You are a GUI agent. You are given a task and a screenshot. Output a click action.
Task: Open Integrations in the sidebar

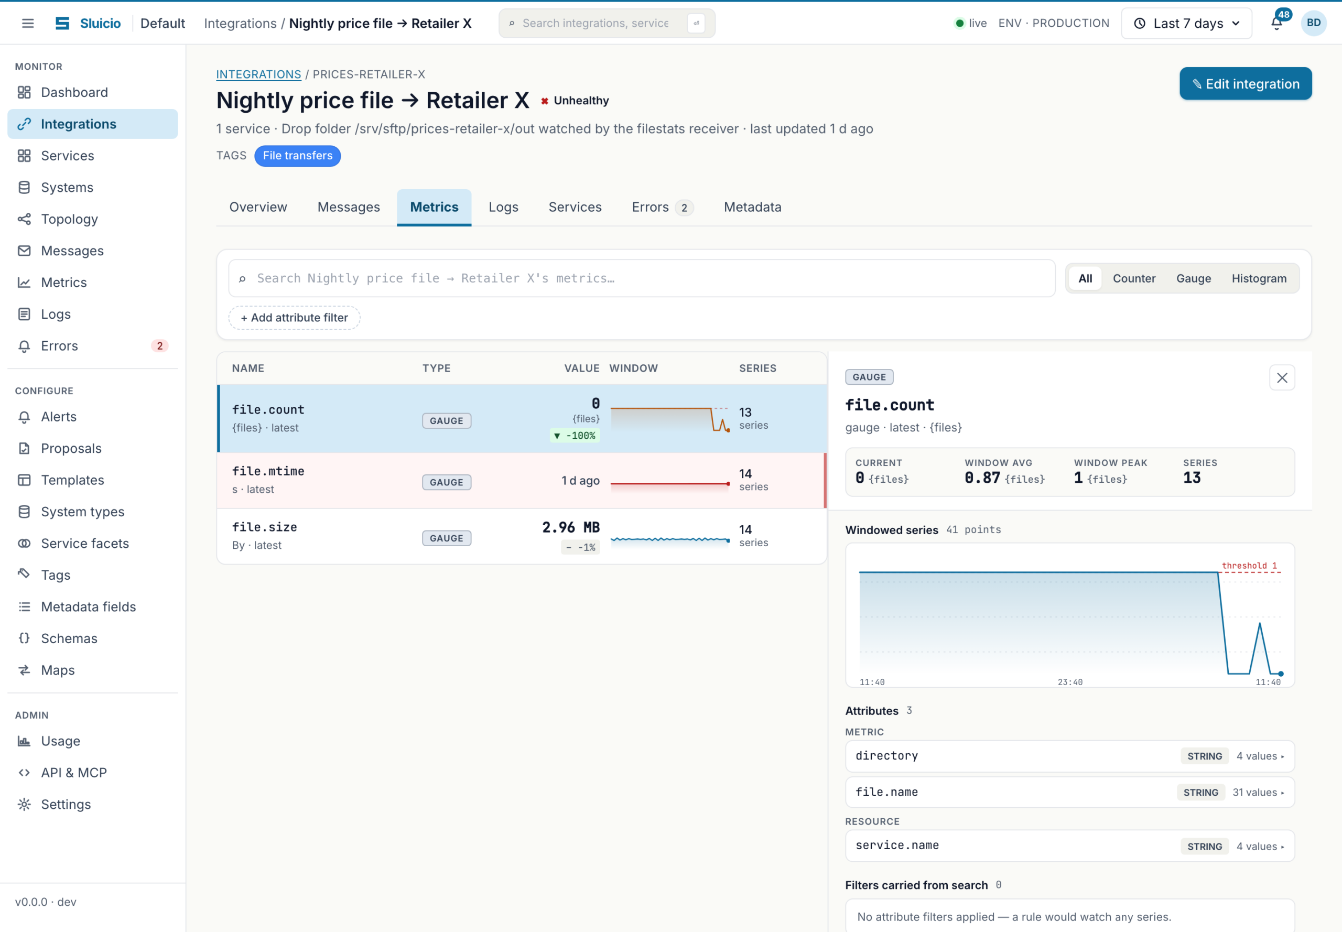[x=92, y=124]
